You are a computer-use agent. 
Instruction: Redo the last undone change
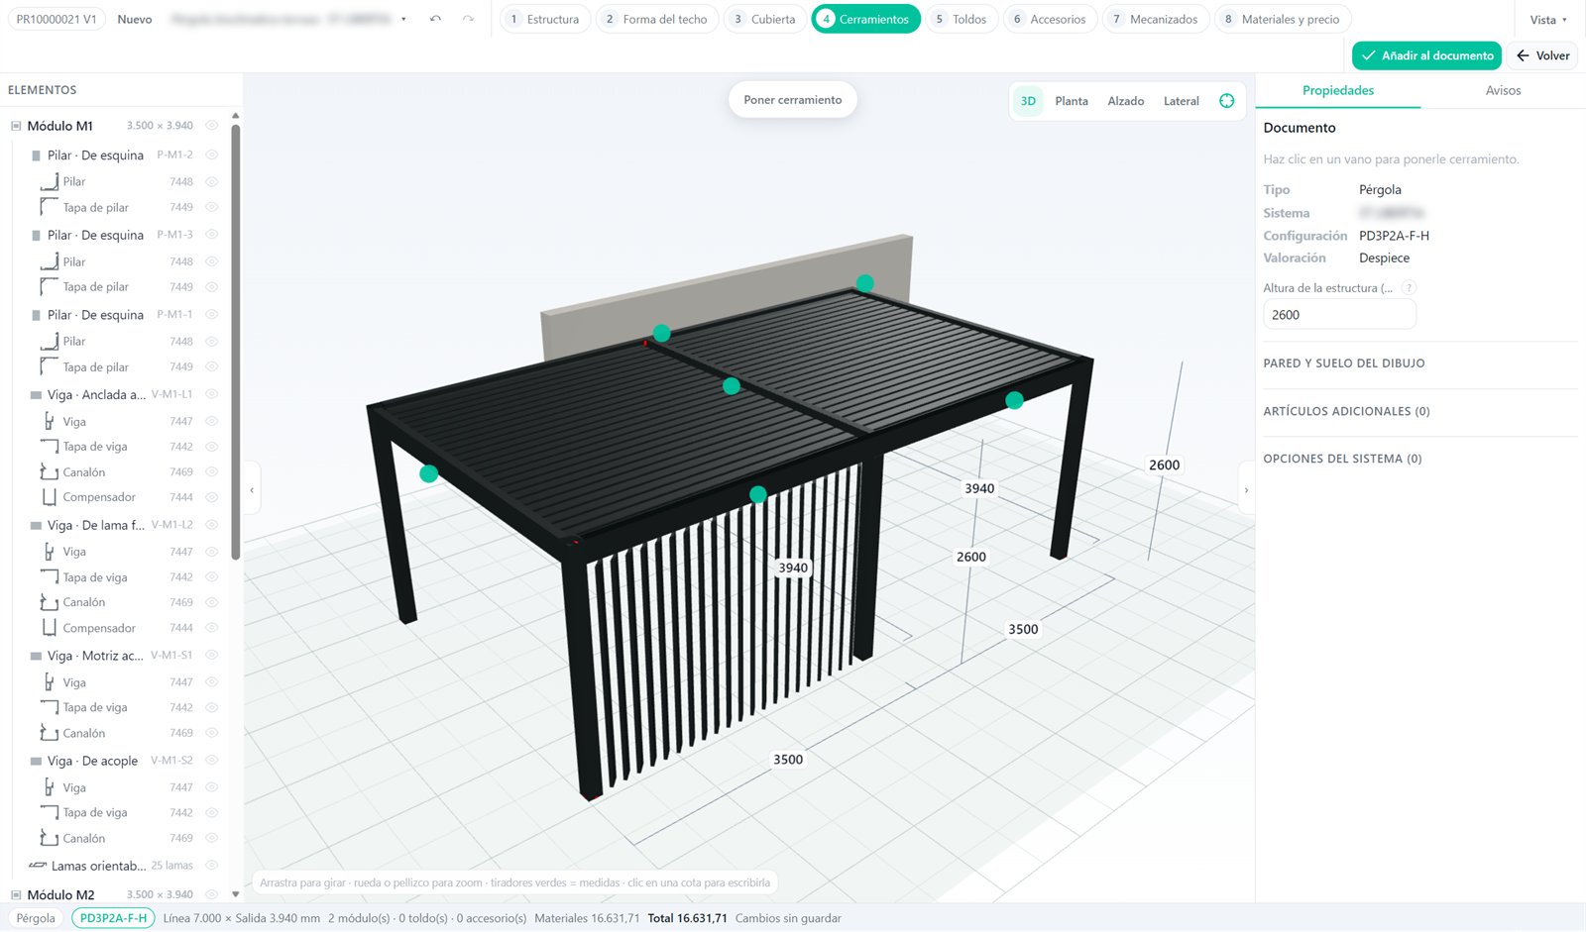[468, 19]
